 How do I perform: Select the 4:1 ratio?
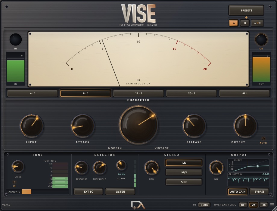(33, 93)
